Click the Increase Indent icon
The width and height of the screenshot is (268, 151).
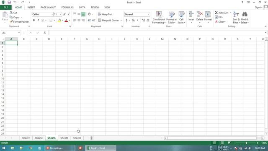pyautogui.click(x=94, y=21)
